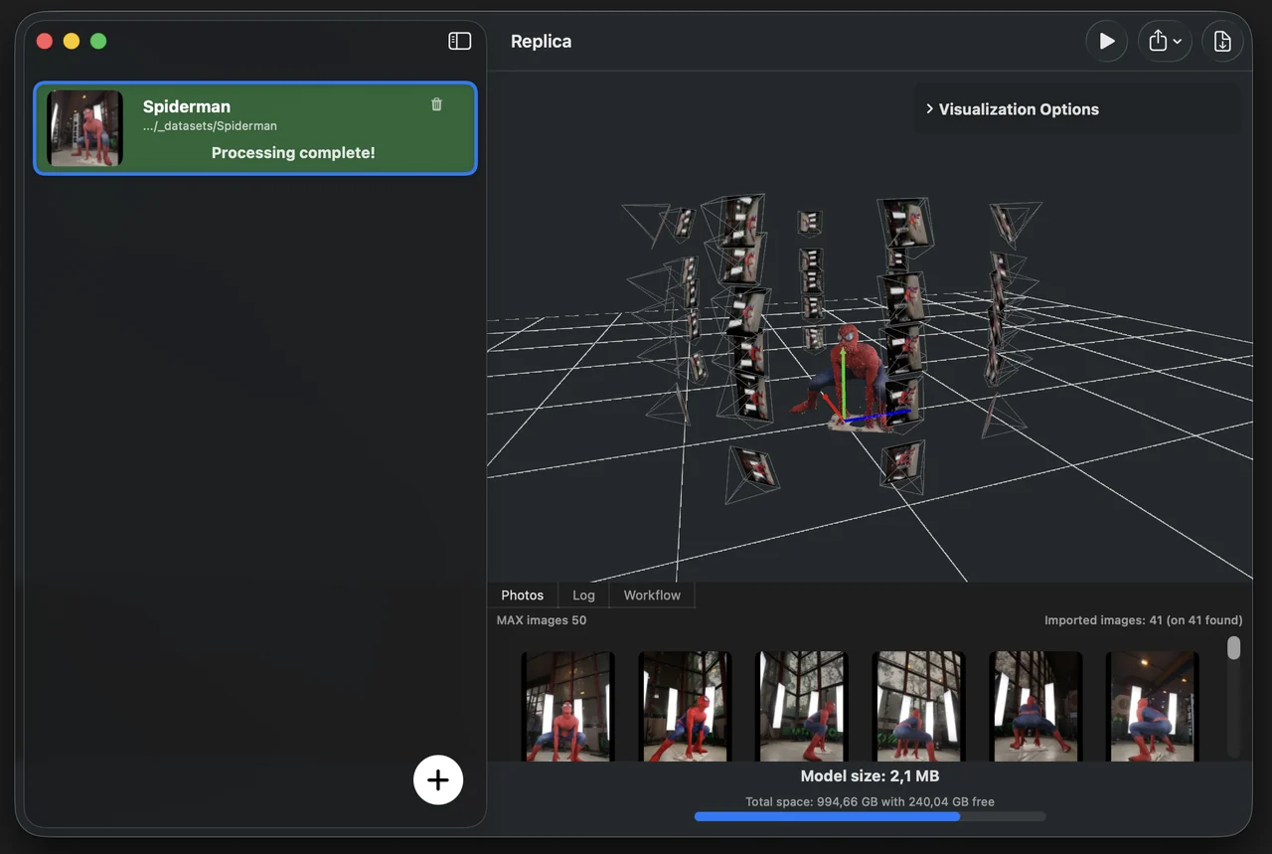Click the 'MAX images 50' label
1272x854 pixels.
(542, 620)
